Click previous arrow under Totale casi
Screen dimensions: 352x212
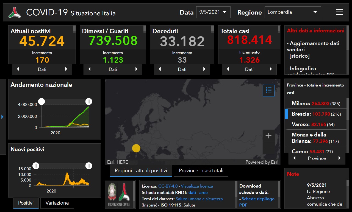228,69
